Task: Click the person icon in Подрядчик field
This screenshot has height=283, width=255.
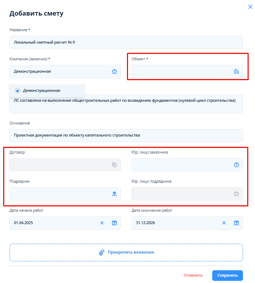Action: pos(114,194)
